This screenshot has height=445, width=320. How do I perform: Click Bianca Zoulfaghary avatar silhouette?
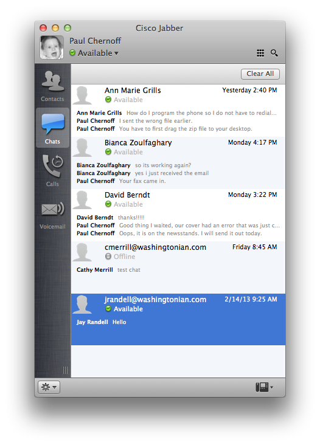[x=82, y=148]
